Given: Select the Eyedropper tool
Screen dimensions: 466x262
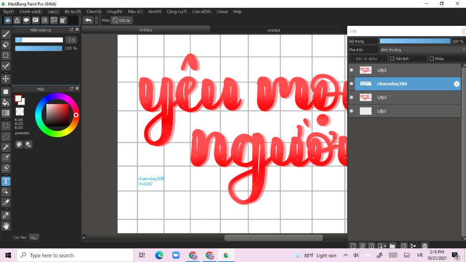Looking at the screenshot, I should pyautogui.click(x=5, y=215).
